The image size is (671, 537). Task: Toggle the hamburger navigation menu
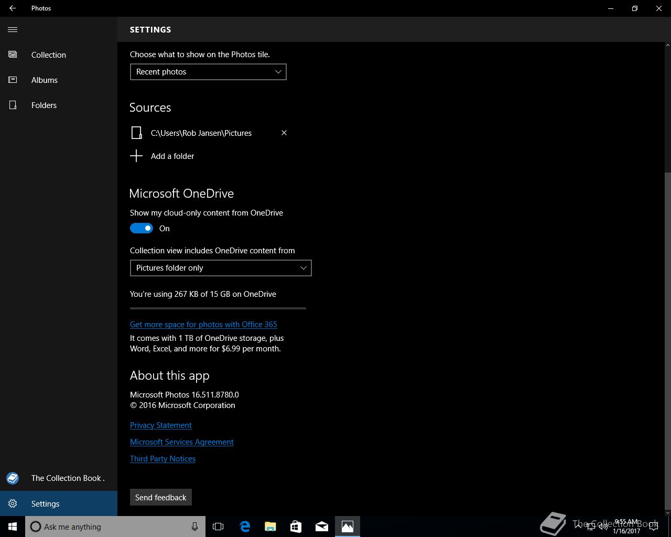coord(13,29)
